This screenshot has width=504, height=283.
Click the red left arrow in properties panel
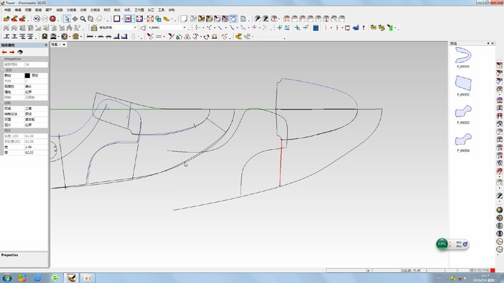(x=4, y=52)
